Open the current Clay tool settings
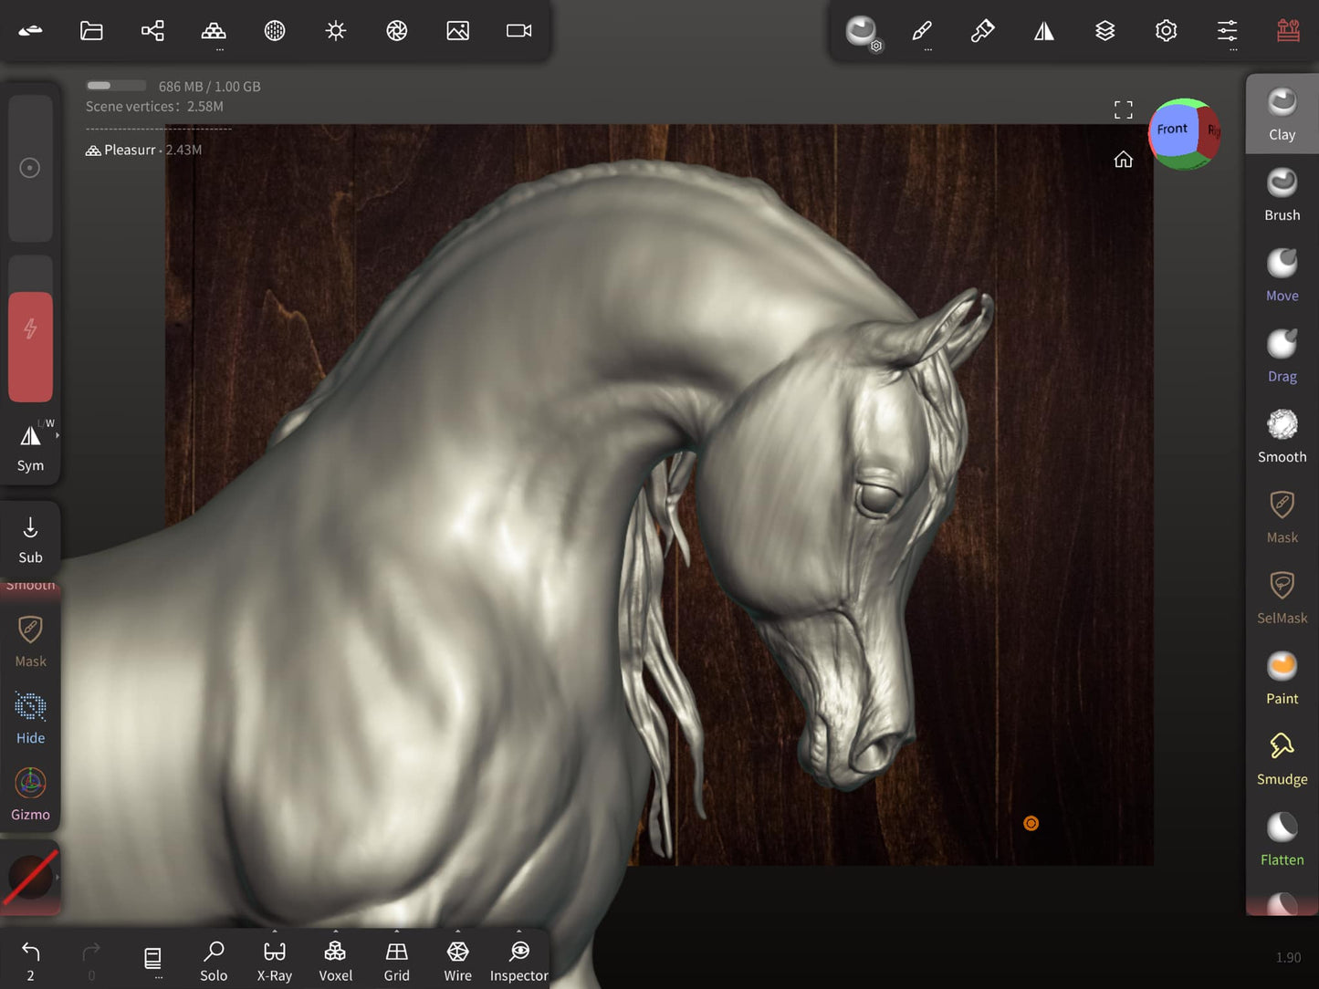Image resolution: width=1319 pixels, height=989 pixels. coord(862,32)
